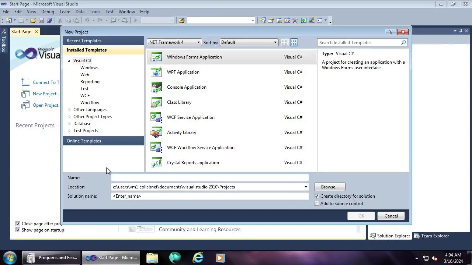Screen dimensions: 472x265
Task: Open the Location path dropdown arrow
Action: (x=306, y=187)
